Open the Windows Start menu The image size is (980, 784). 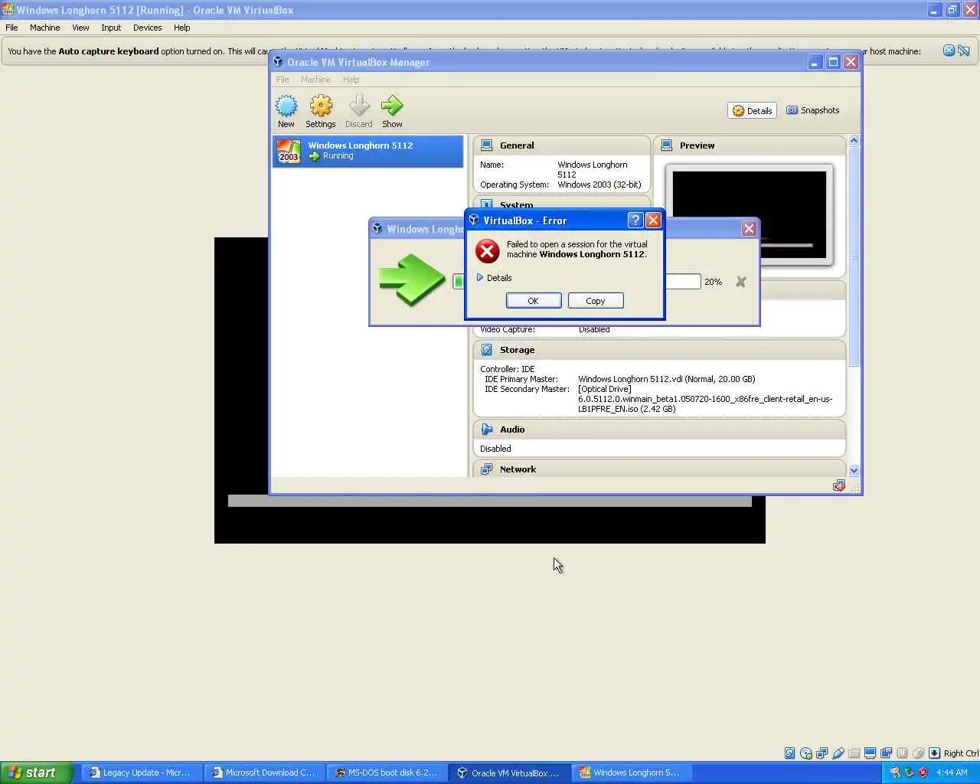pyautogui.click(x=36, y=773)
